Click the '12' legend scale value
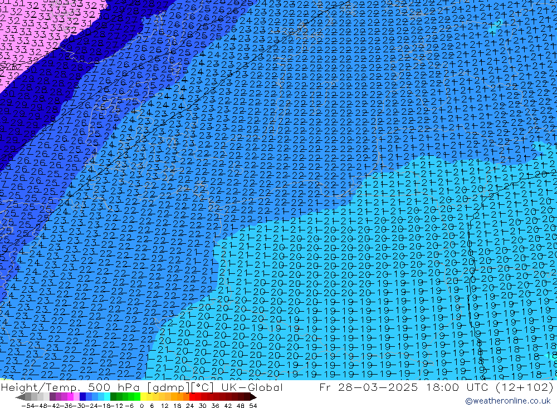The width and height of the screenshot is (557, 408). [x=165, y=406]
